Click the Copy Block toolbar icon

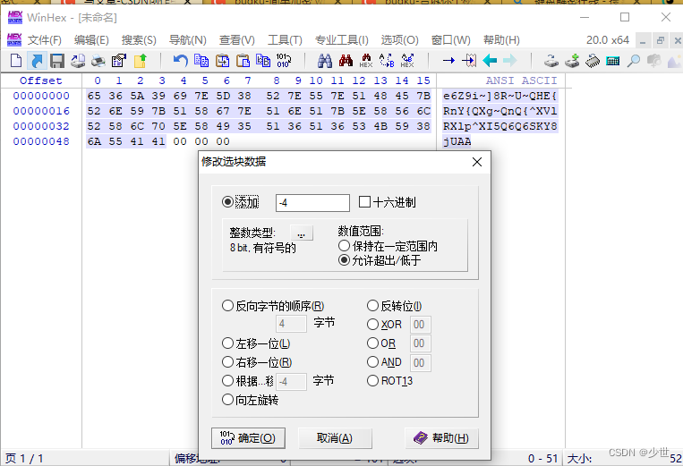(x=201, y=61)
